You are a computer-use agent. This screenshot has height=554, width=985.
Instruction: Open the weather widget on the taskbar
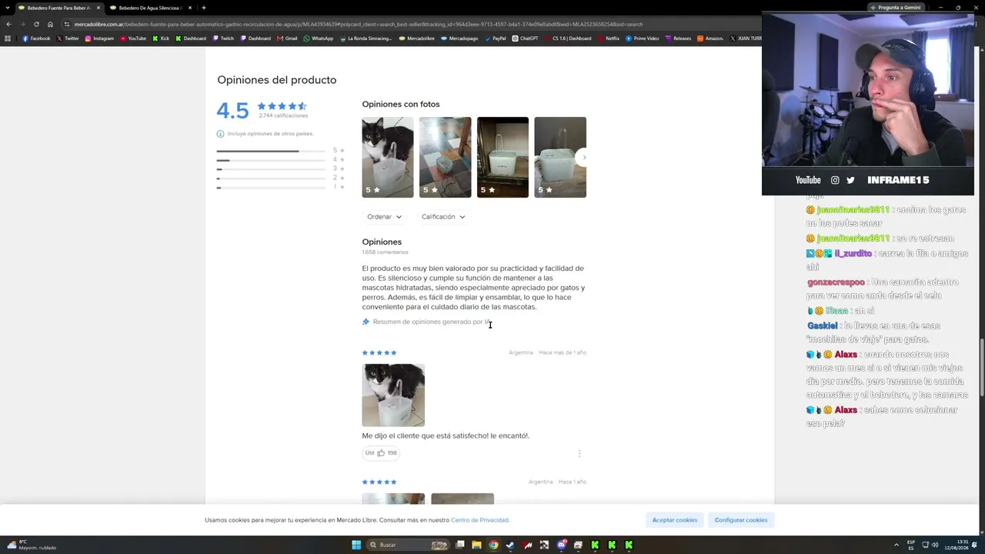point(33,545)
